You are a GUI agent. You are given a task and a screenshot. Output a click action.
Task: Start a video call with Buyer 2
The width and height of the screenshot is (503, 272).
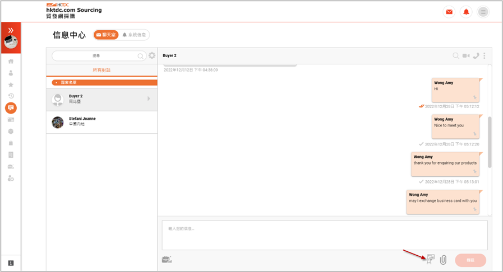pyautogui.click(x=466, y=56)
